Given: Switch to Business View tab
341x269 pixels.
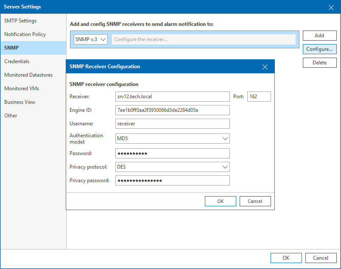Looking at the screenshot, I should (x=20, y=102).
